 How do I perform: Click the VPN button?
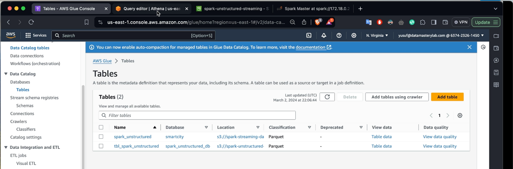point(461,22)
